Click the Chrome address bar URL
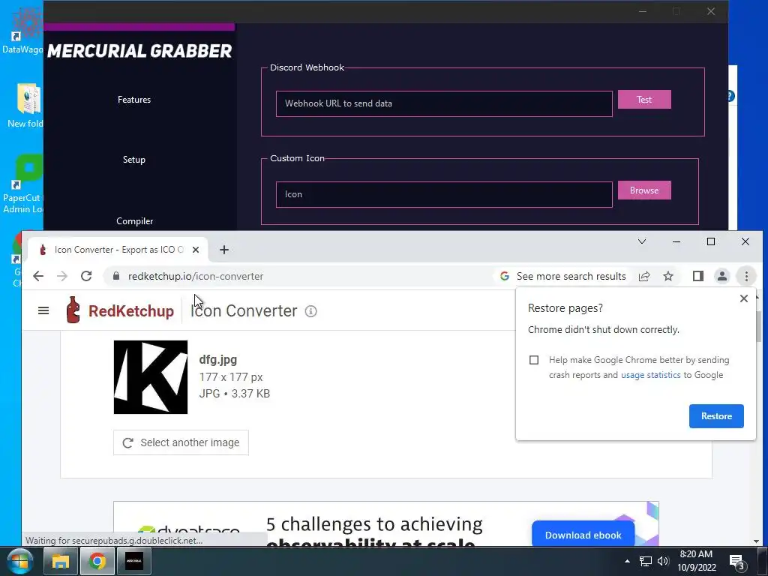Screen dimensions: 768x576 click(x=196, y=276)
